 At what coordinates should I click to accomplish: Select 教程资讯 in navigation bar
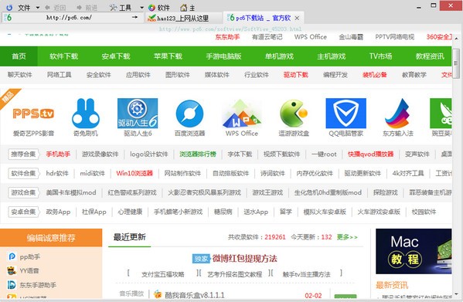430,56
